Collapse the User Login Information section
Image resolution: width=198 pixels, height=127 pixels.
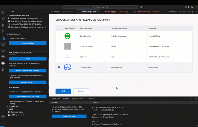[x=7, y=15]
